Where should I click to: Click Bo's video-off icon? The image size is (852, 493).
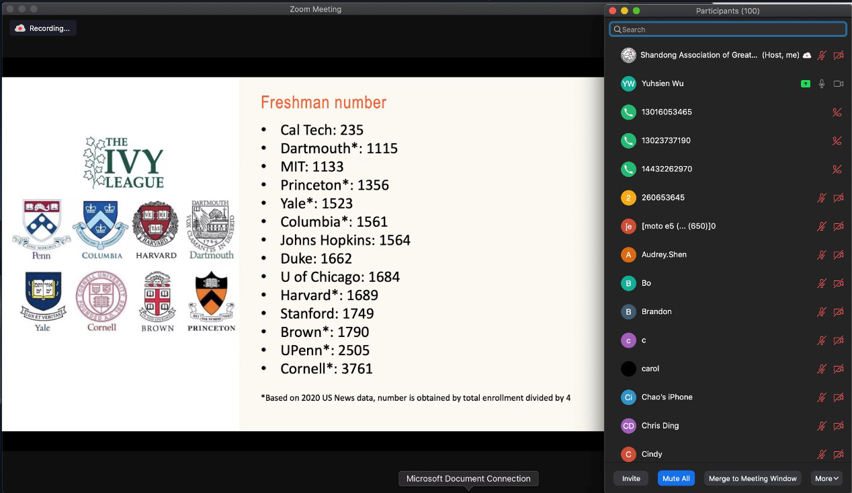pos(839,283)
